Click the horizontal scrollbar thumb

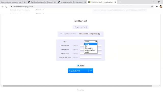tap(77, 86)
